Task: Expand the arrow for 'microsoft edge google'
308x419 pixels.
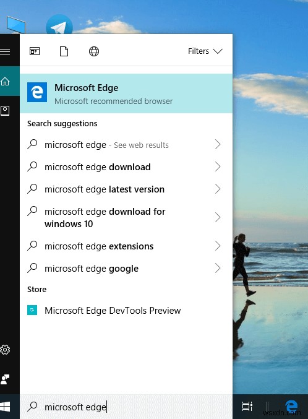Action: (x=218, y=268)
